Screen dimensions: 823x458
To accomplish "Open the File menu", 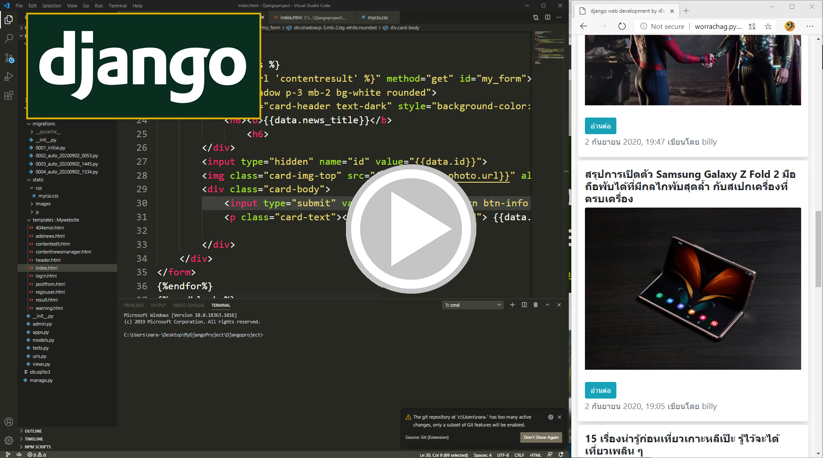I will coord(19,6).
